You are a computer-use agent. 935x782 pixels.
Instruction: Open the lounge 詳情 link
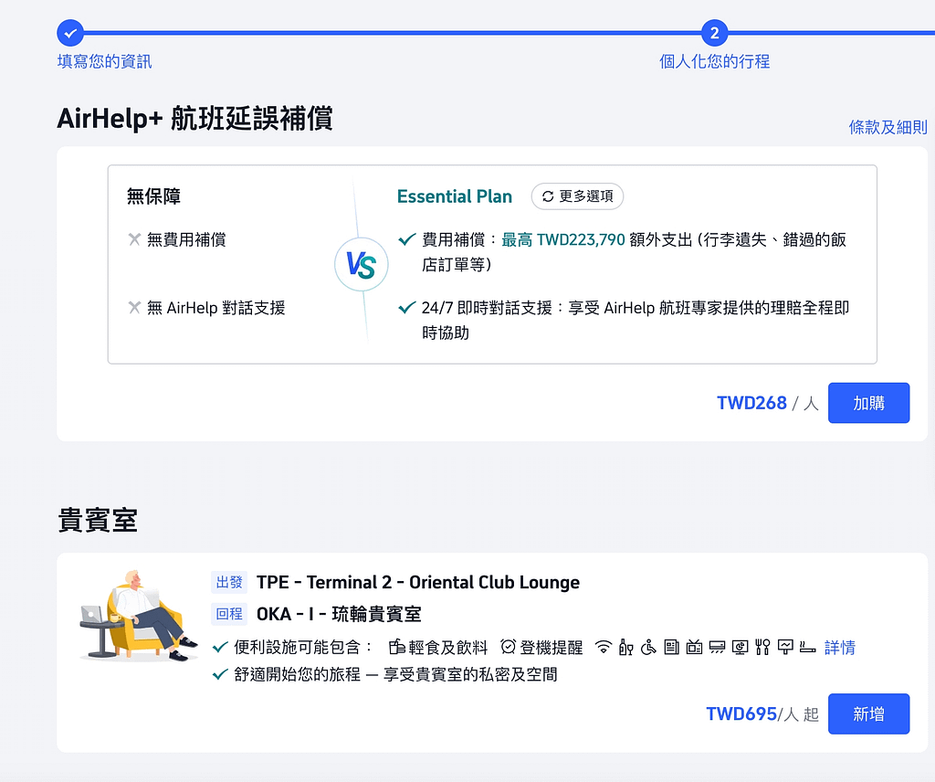(x=840, y=647)
